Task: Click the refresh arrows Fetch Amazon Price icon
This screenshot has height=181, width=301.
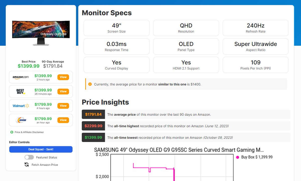Action: [x=27, y=164]
